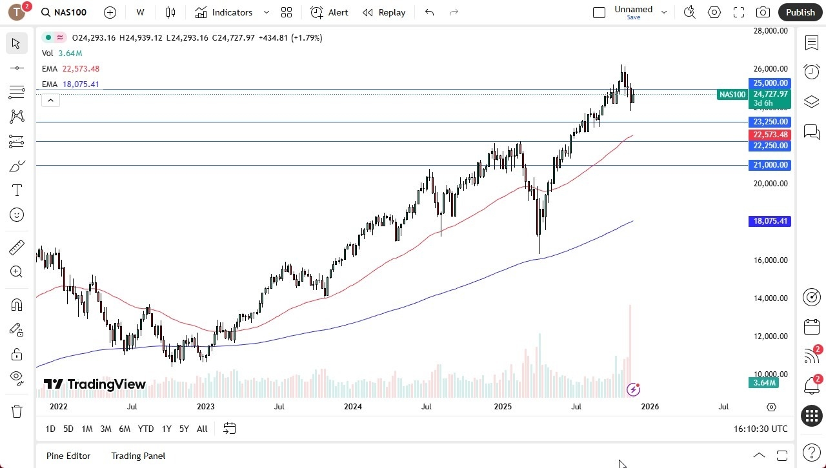Select the 1Y range button
The image size is (826, 468).
(166, 428)
